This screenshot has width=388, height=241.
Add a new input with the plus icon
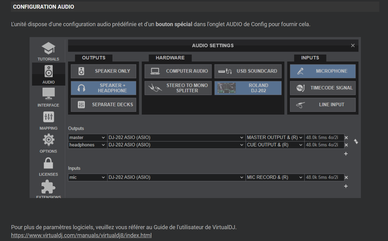tap(346, 186)
